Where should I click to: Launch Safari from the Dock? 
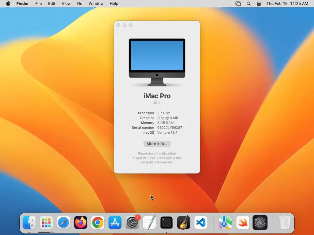pos(63,222)
